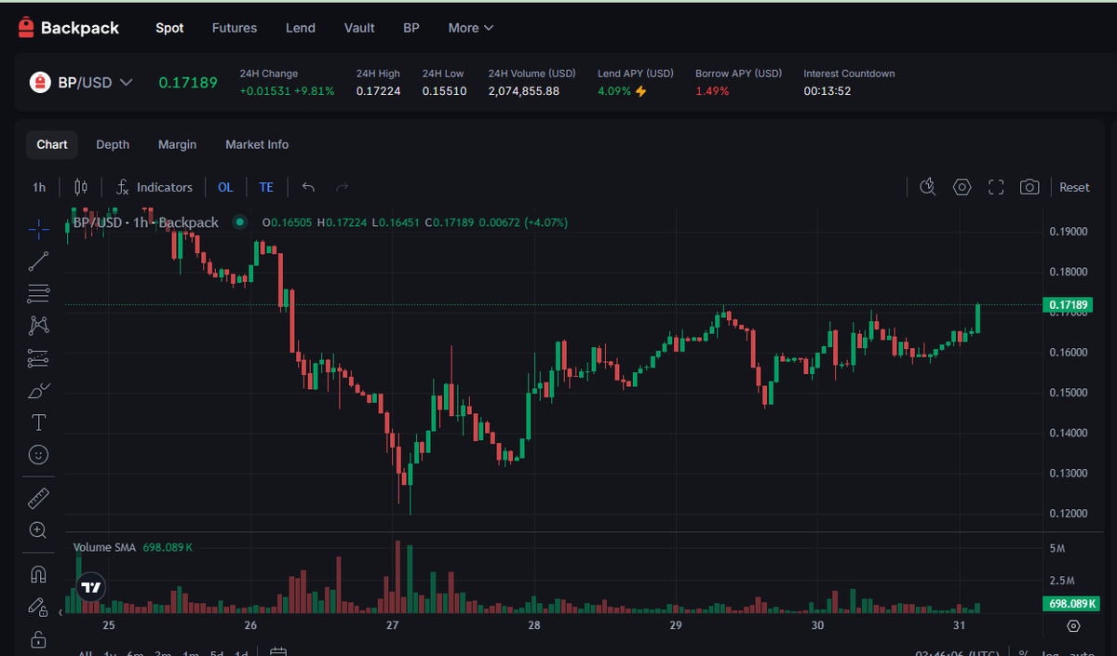Viewport: 1117px width, 656px height.
Task: Click the date label 29 on time axis
Action: 676,625
